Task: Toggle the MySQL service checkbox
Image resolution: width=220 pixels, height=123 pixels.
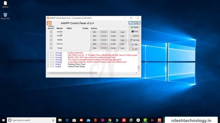Action: point(51,36)
